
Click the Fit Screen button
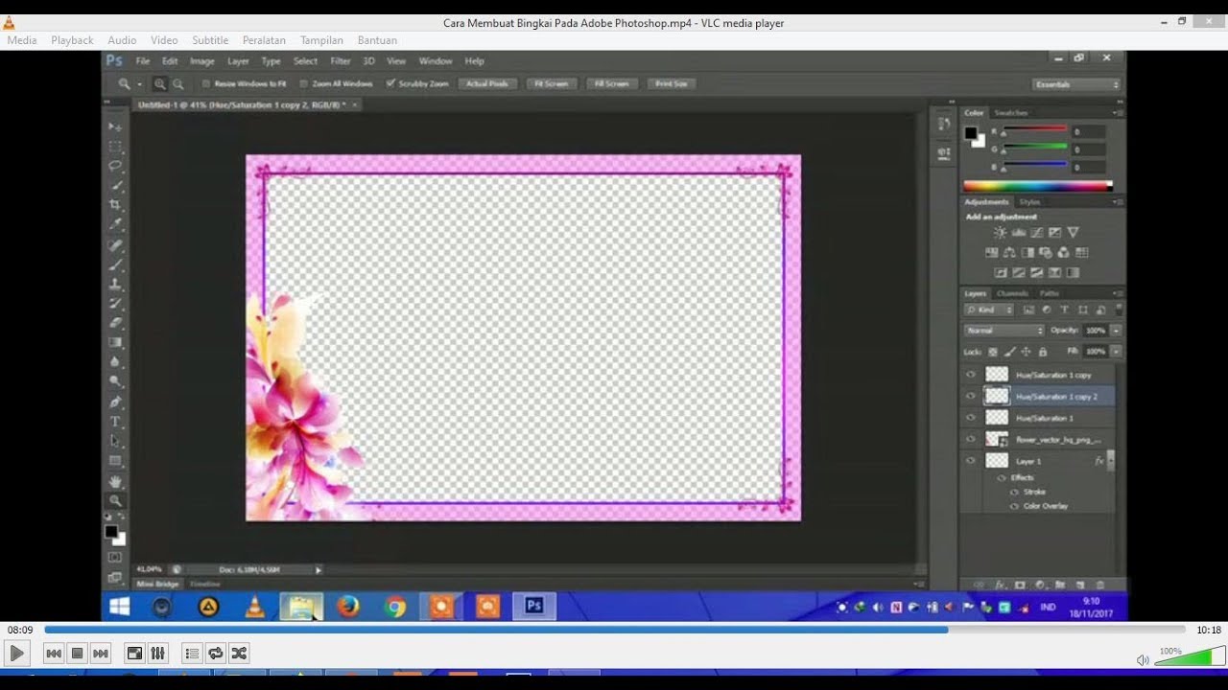coord(551,84)
